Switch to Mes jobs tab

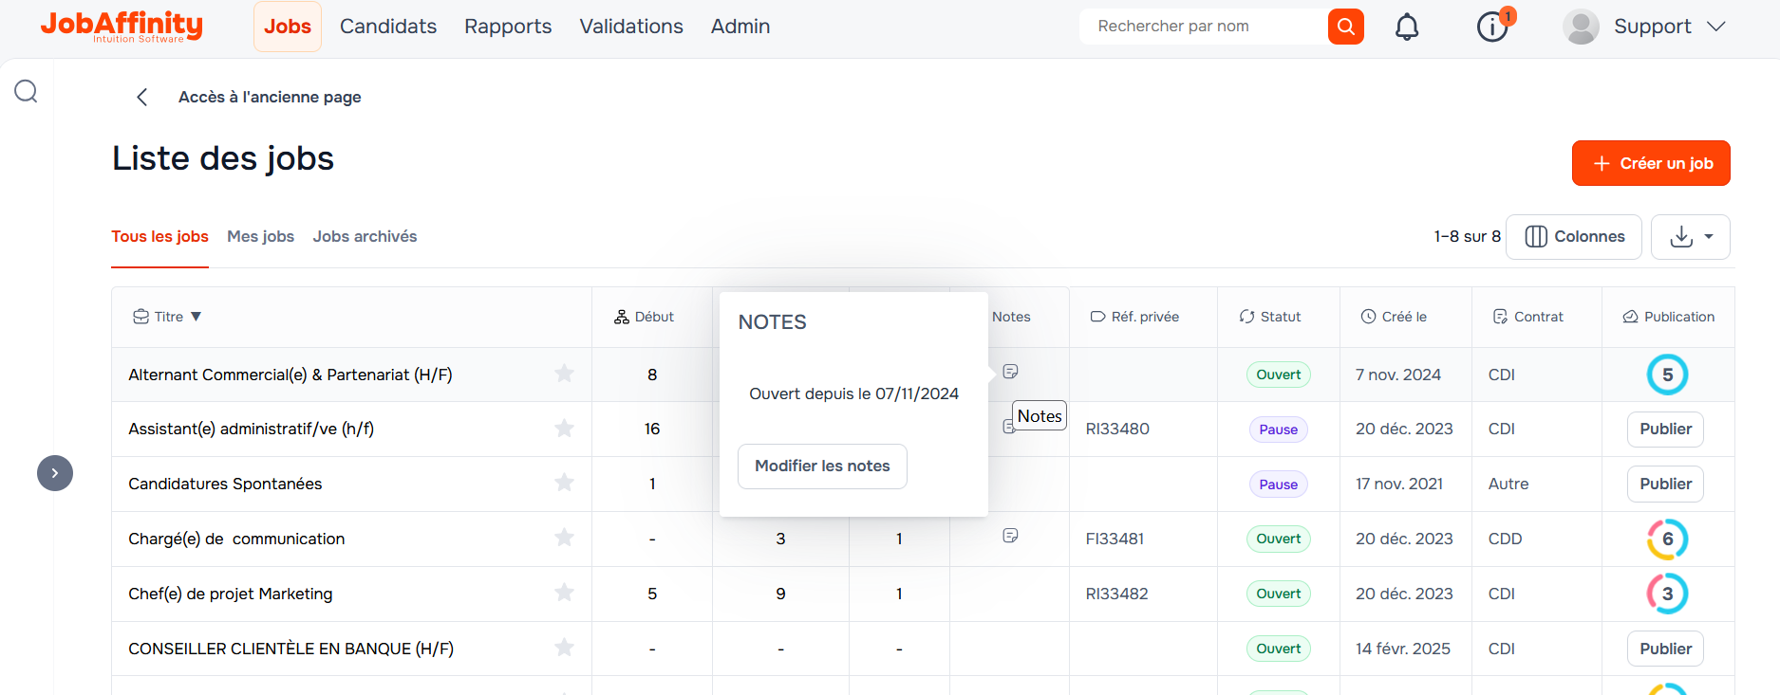point(260,237)
